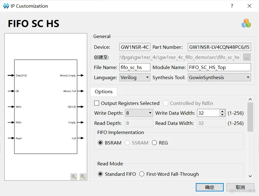This screenshot has height=196, width=259.
Task: Browse for the create-in folder path
Action: click(247, 57)
